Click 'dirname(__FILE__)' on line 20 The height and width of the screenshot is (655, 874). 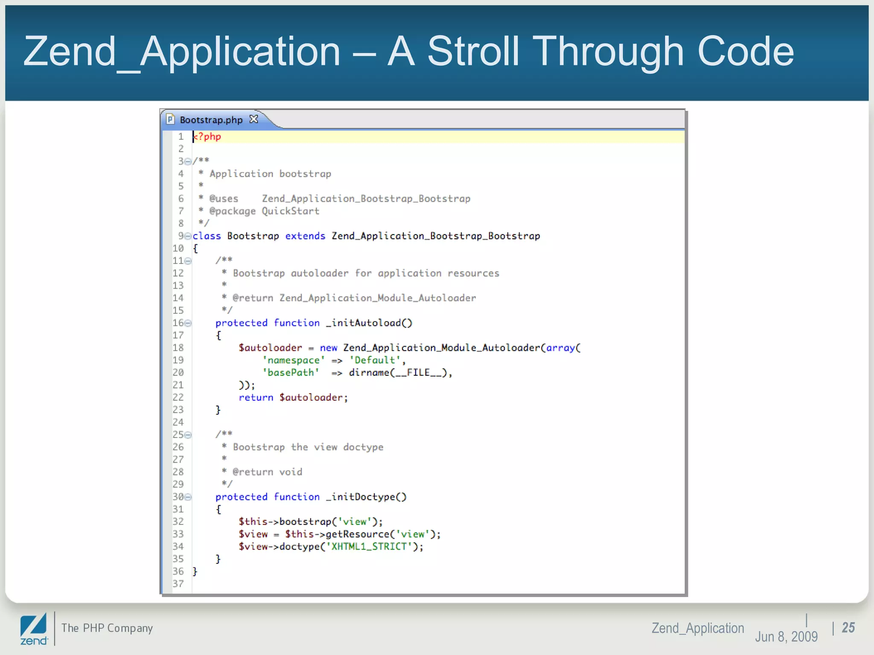pyautogui.click(x=398, y=373)
